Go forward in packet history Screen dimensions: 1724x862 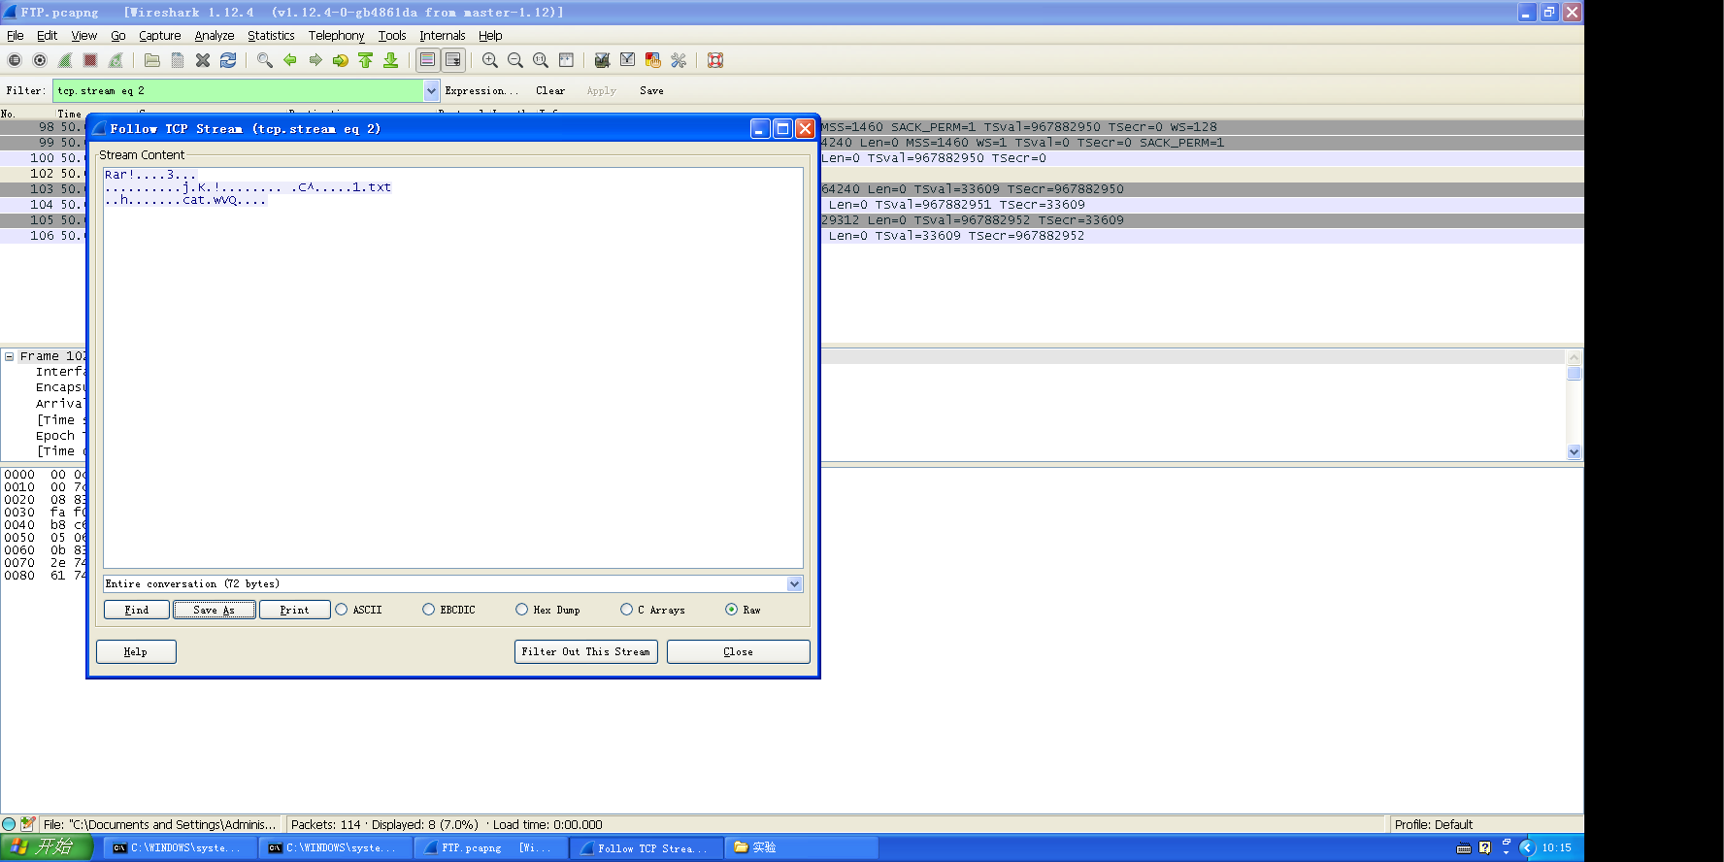coord(315,60)
